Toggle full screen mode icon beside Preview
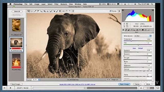 point(119,11)
